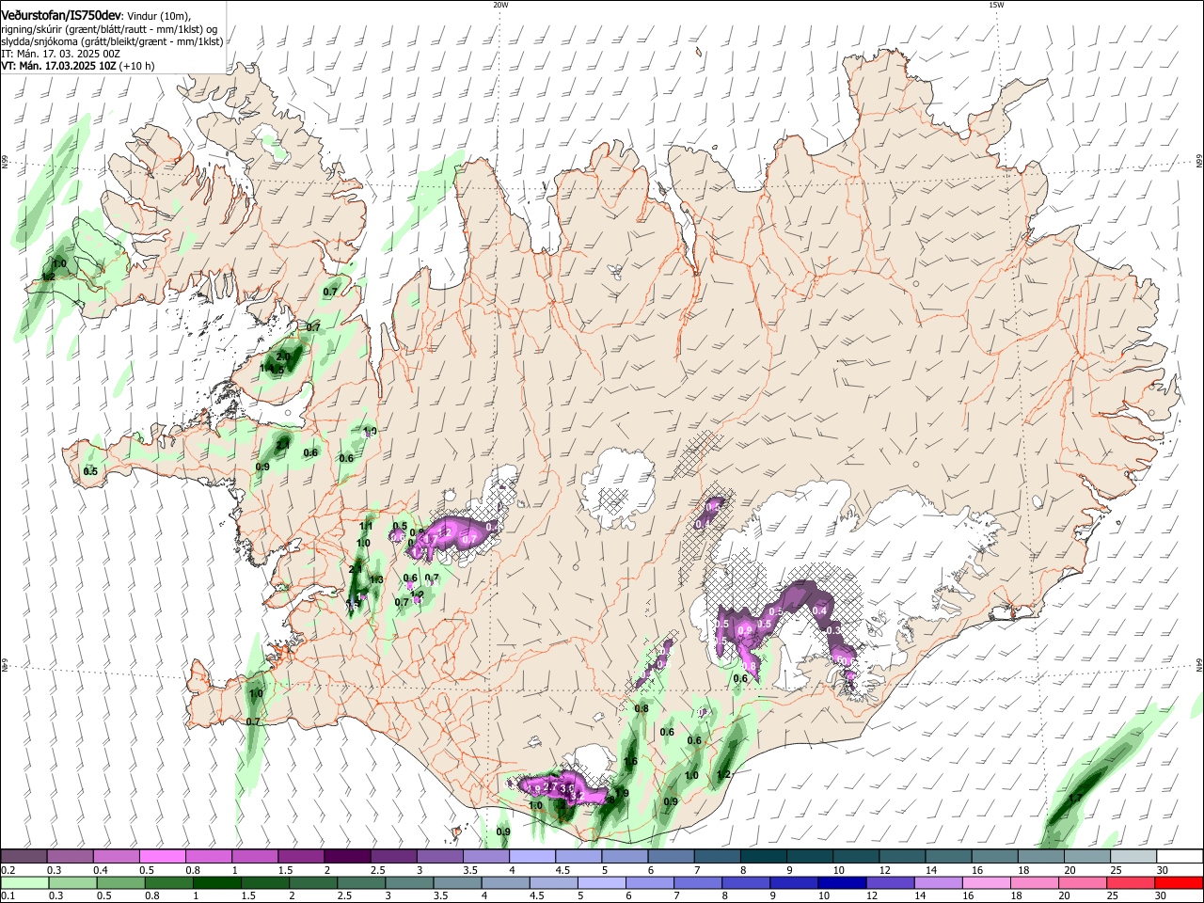Select the bright pink 0.5–0.8 snow scale swatch

(x=162, y=857)
